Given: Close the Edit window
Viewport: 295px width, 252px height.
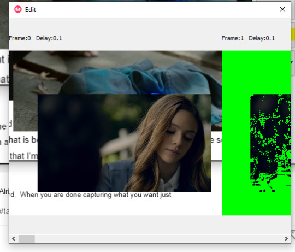Looking at the screenshot, I should tap(282, 9).
